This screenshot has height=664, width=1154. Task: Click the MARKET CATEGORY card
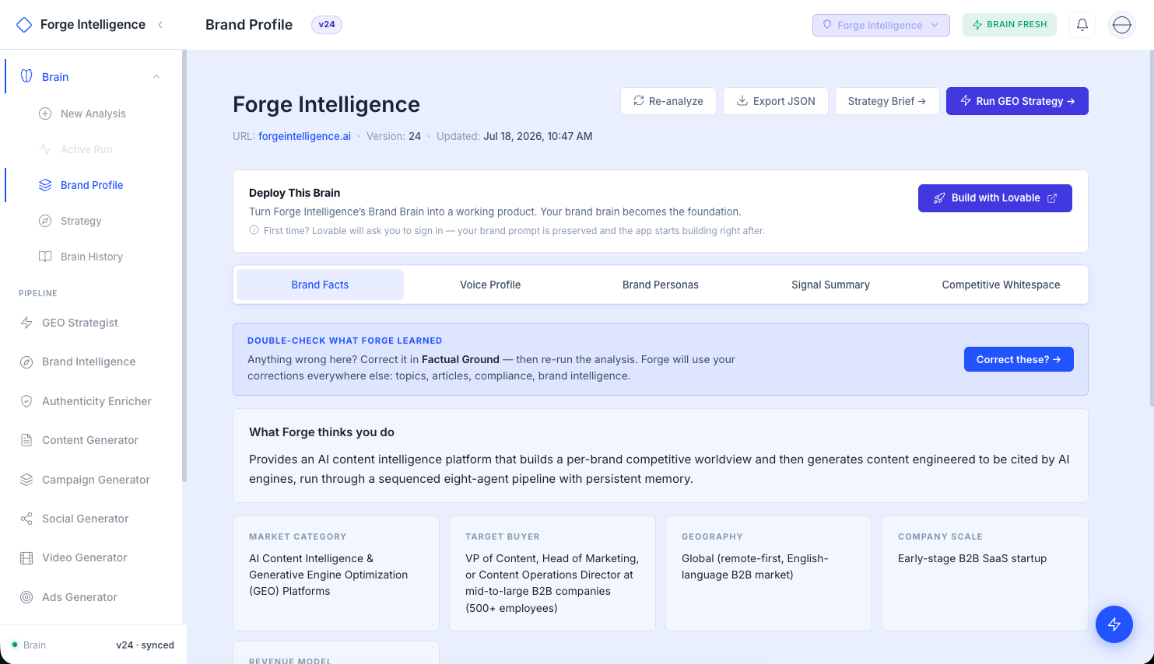pos(336,573)
